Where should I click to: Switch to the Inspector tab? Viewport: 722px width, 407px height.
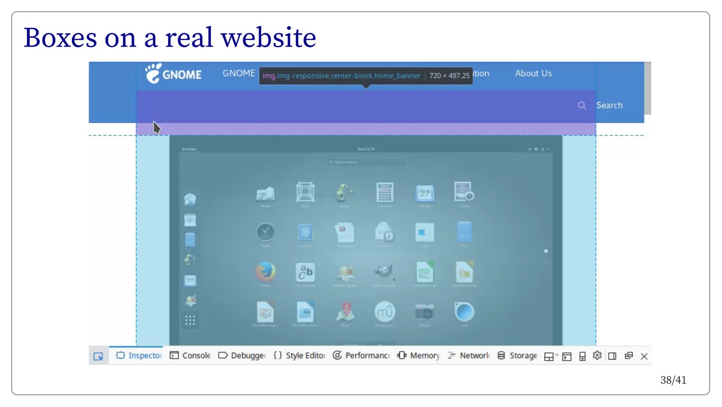139,356
